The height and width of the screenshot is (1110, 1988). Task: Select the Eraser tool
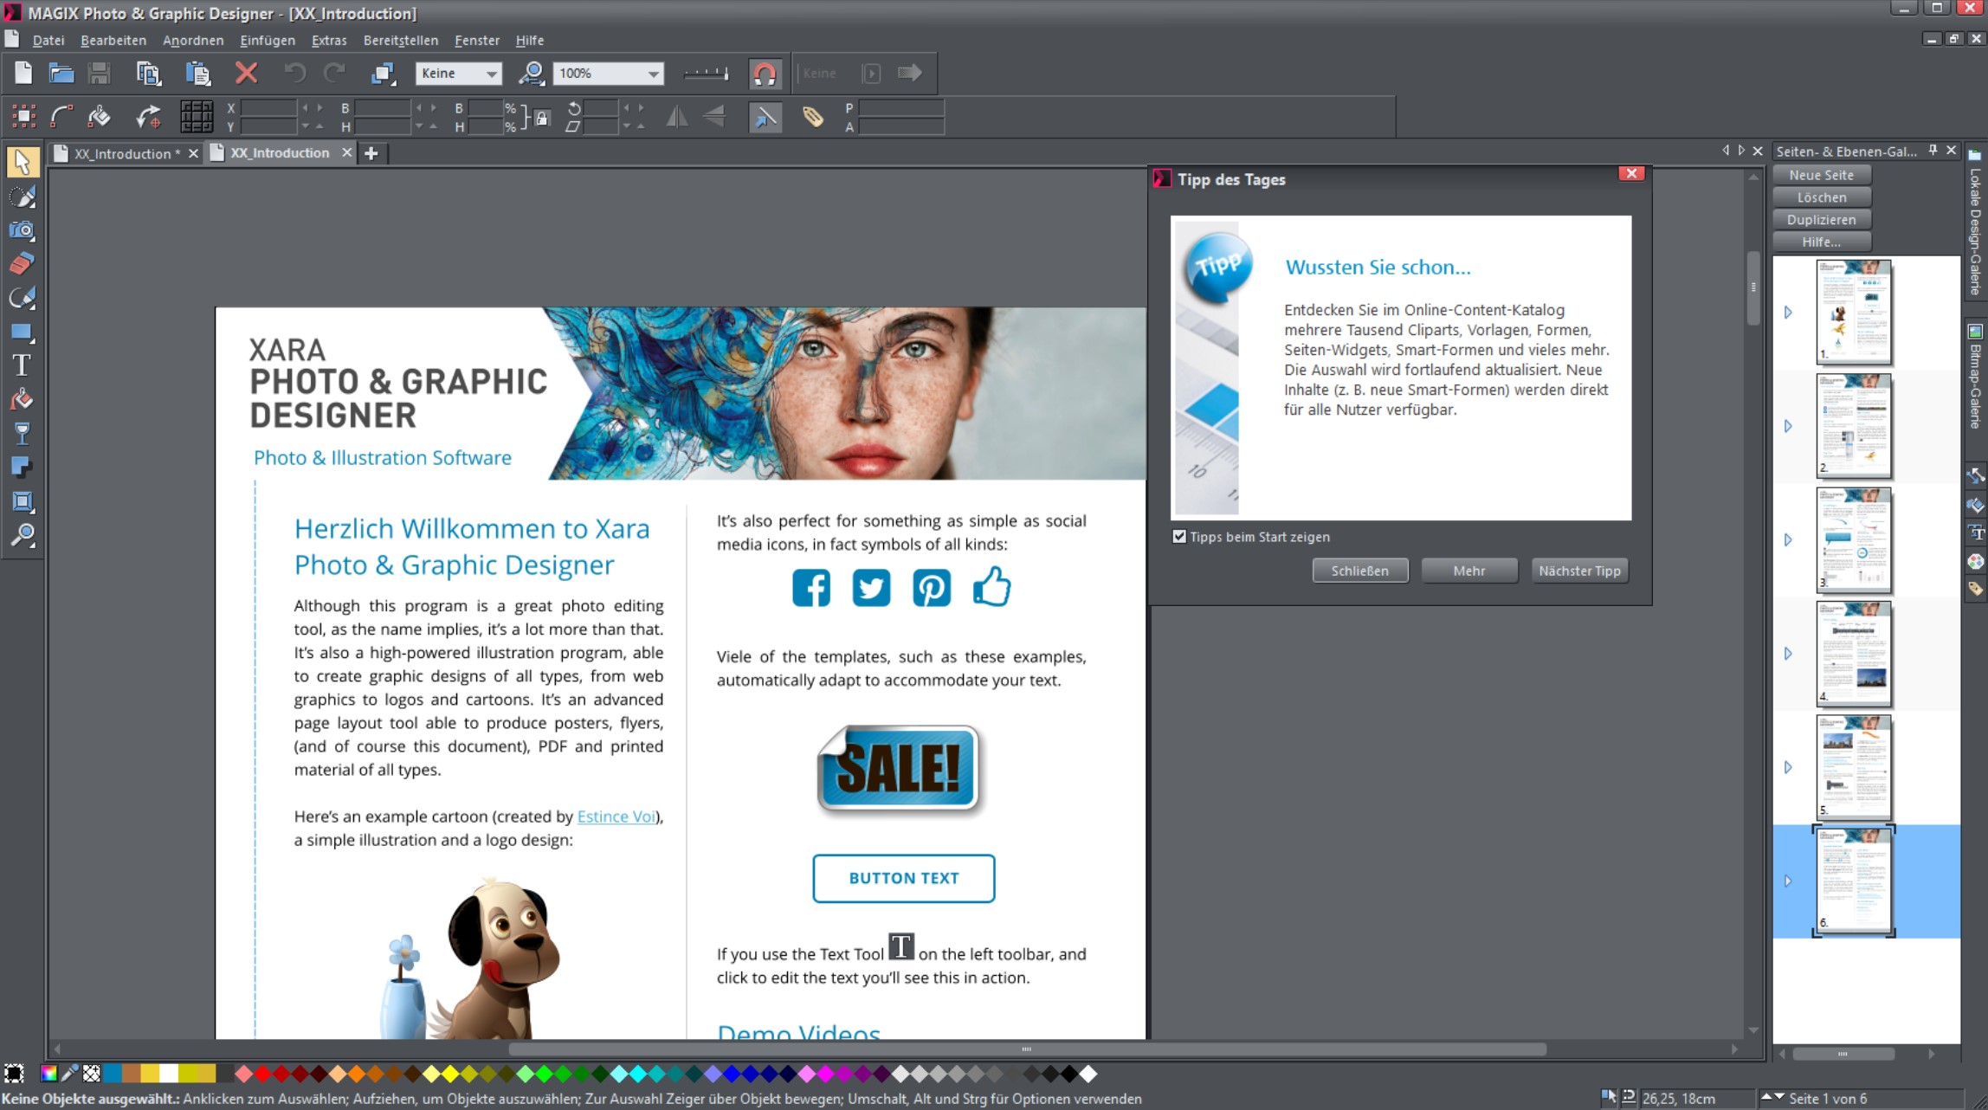[23, 264]
